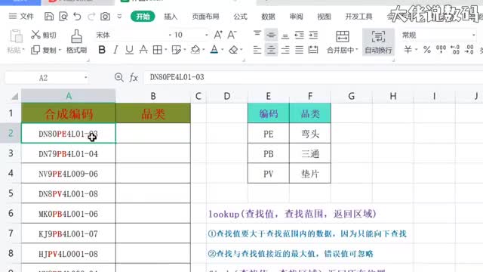The width and height of the screenshot is (483, 272).
Task: Click 合并居中 merge and center
Action: point(342,42)
